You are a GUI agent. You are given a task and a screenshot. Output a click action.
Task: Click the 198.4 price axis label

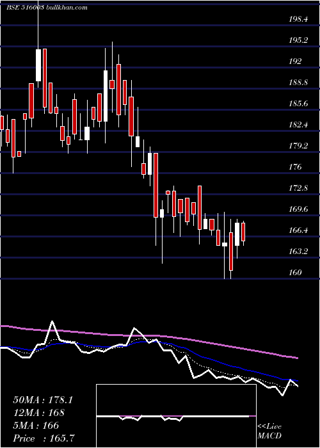tap(298, 19)
